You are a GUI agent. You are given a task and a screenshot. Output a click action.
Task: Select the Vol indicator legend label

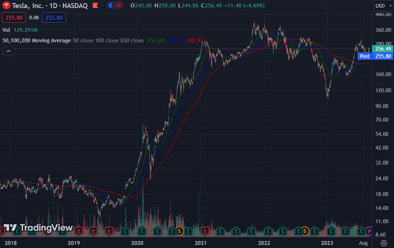[6, 30]
